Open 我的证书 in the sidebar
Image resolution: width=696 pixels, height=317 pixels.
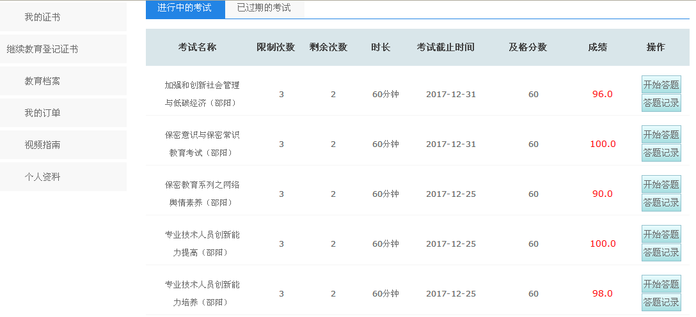pos(42,17)
